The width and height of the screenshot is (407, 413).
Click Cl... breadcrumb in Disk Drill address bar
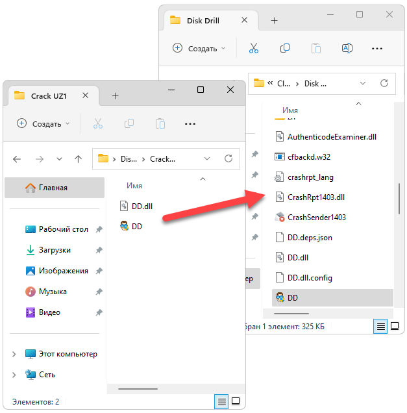coord(284,84)
